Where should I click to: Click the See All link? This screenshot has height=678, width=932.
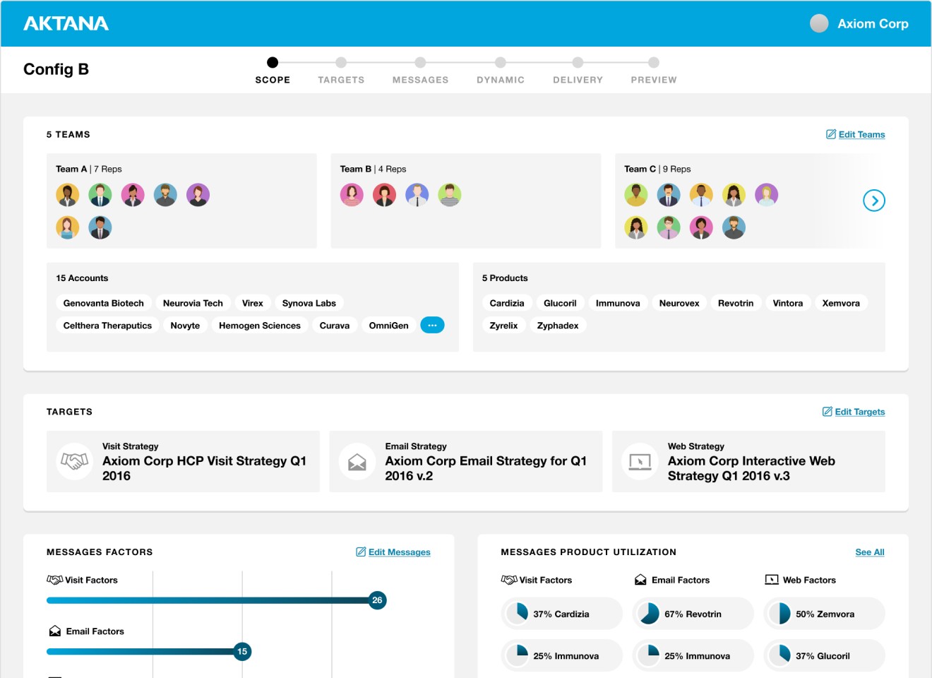click(870, 552)
